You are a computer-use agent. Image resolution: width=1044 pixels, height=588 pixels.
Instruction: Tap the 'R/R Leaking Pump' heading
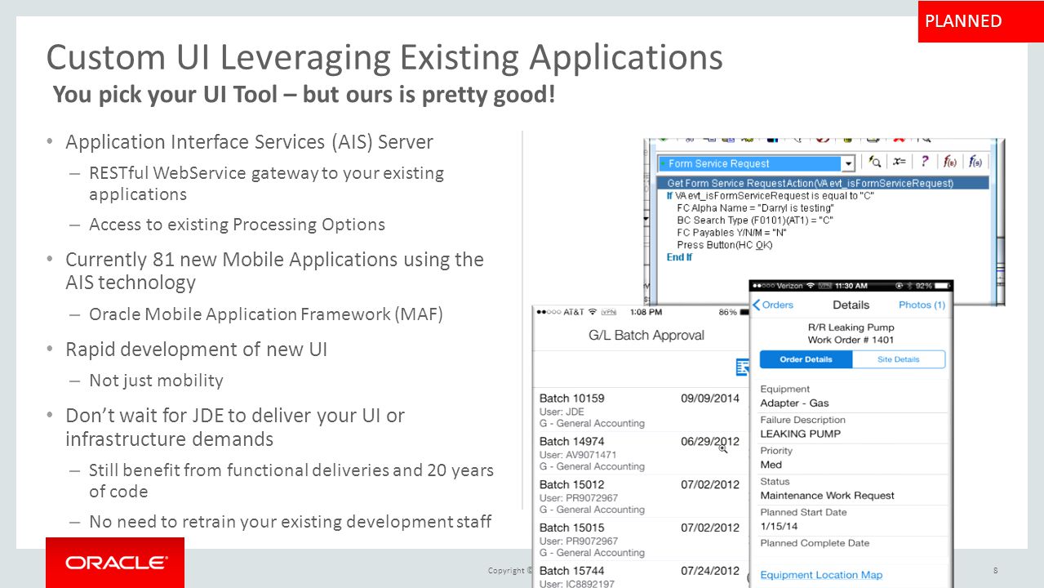coord(851,327)
